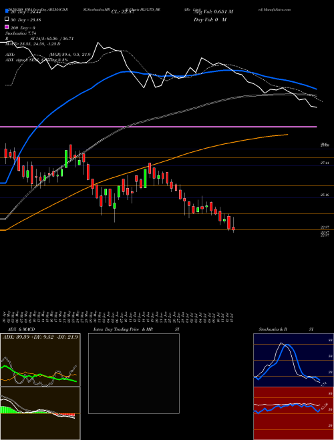Click the tallest green candle near 21 May
Viewport: 334px width, 440px height.
[66, 159]
